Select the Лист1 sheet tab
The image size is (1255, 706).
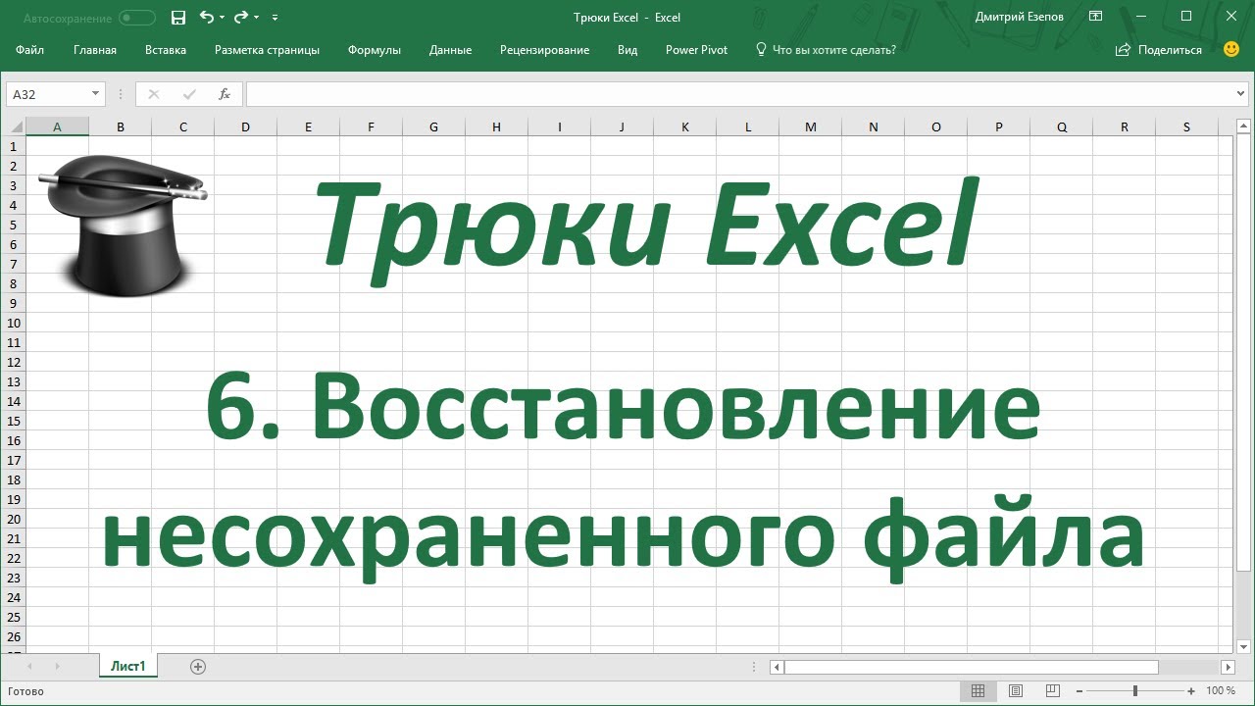tap(128, 666)
